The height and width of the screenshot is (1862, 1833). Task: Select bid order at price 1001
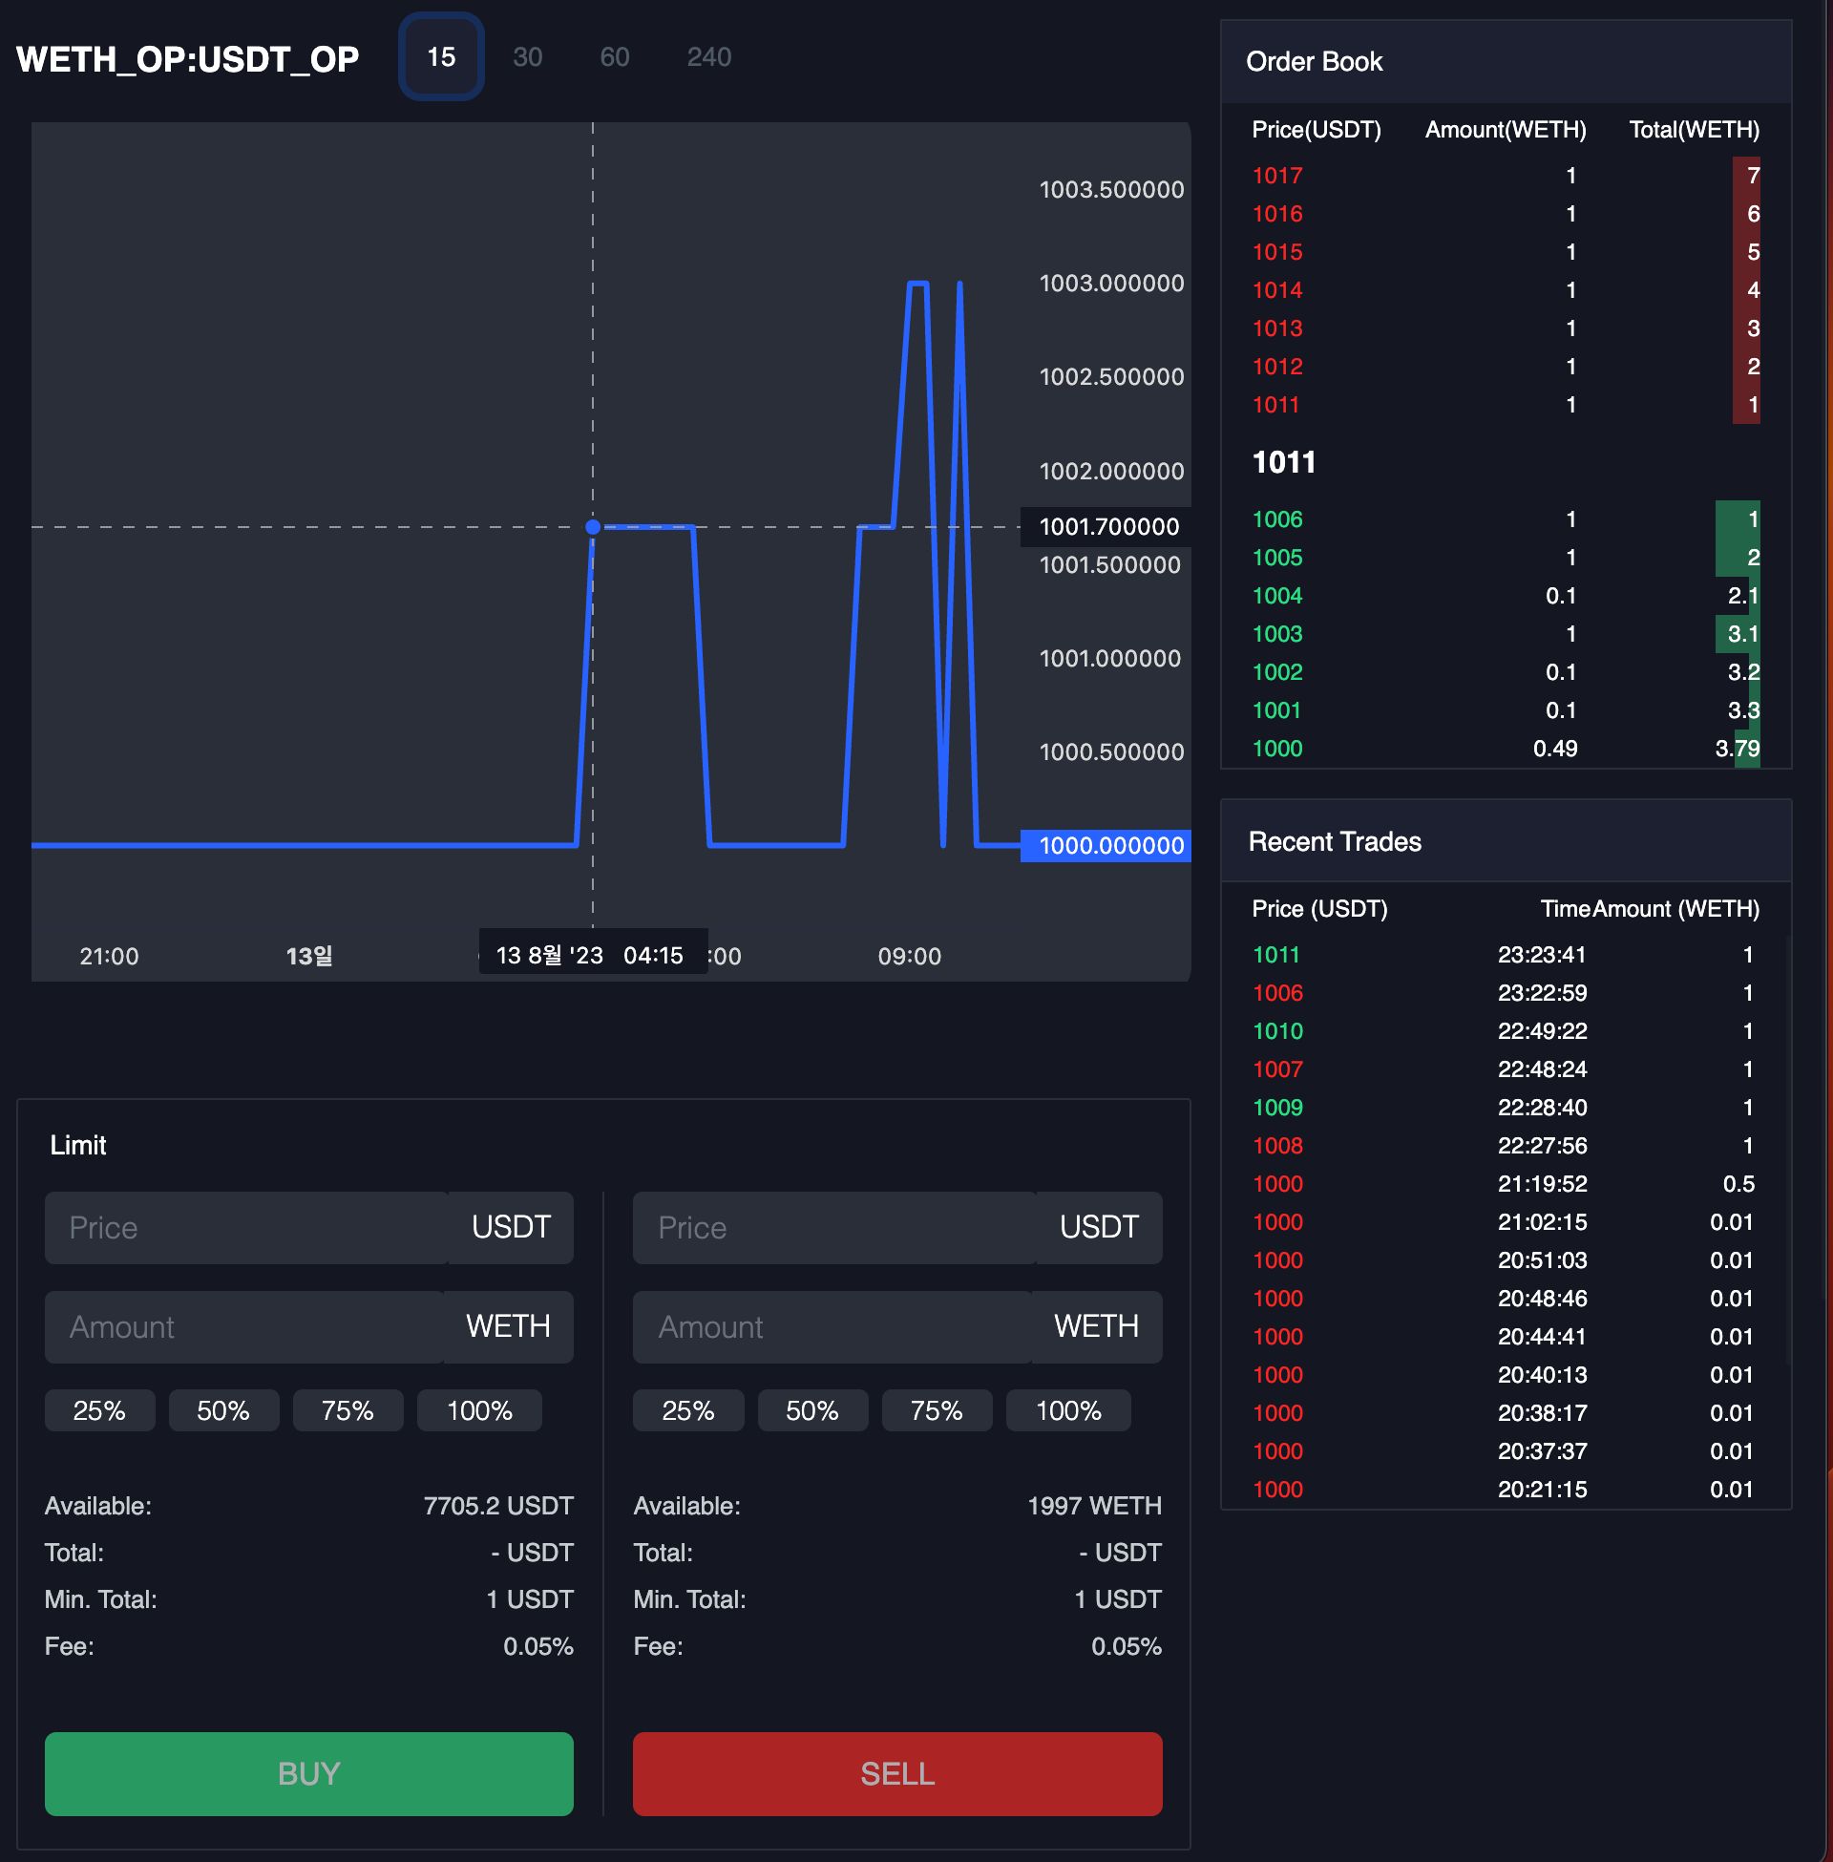coord(1506,710)
